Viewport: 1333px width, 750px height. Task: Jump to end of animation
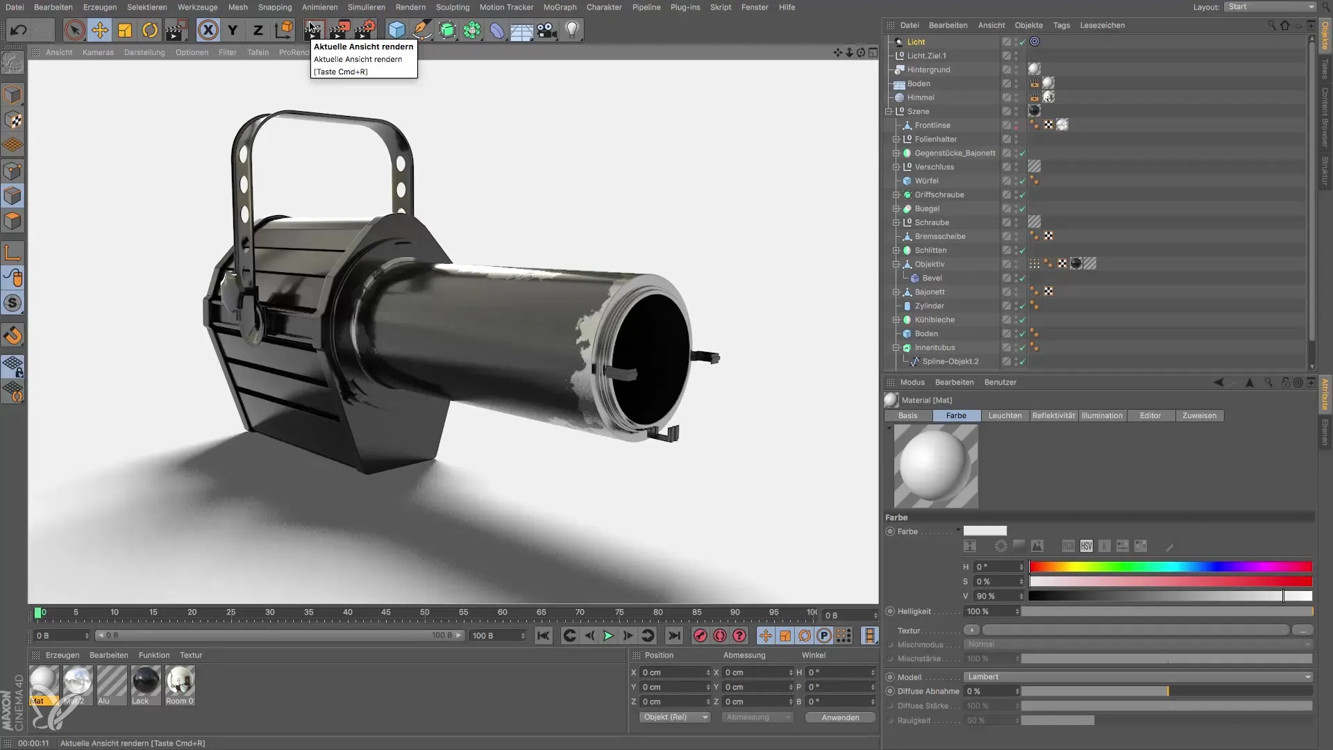pos(673,635)
